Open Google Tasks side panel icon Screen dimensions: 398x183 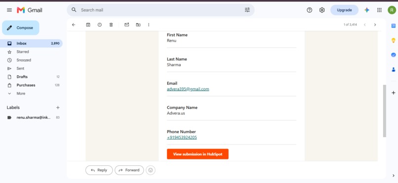pyautogui.click(x=394, y=55)
